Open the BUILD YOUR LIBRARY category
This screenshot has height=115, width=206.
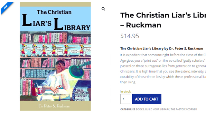coord(157,109)
